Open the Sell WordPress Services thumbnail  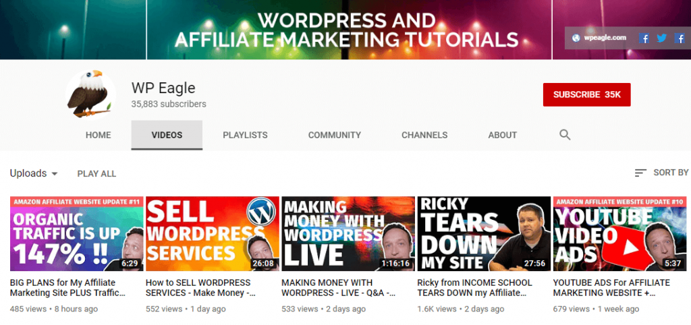(213, 233)
